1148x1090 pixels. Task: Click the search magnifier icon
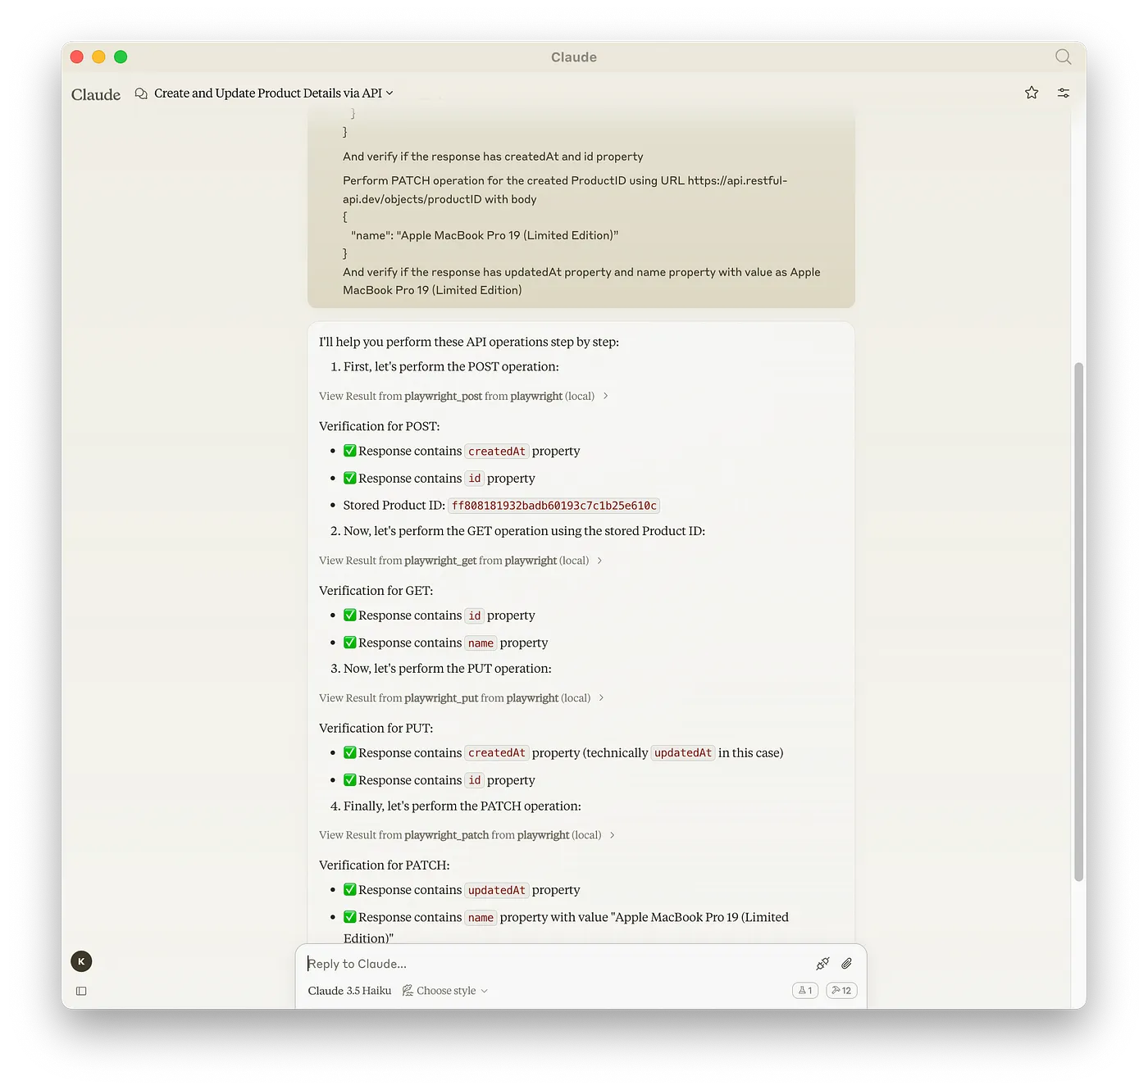pyautogui.click(x=1063, y=57)
